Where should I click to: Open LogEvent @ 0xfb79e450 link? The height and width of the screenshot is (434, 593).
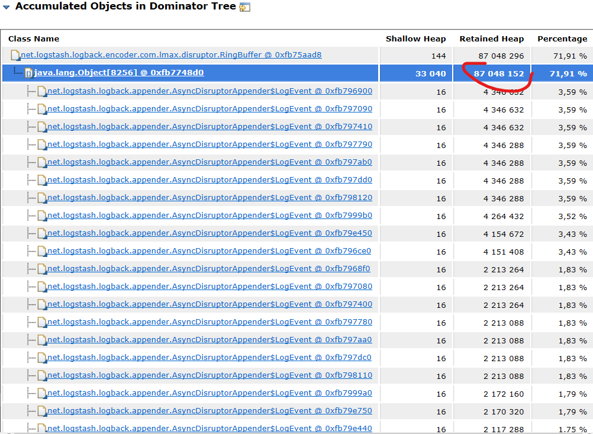(210, 233)
